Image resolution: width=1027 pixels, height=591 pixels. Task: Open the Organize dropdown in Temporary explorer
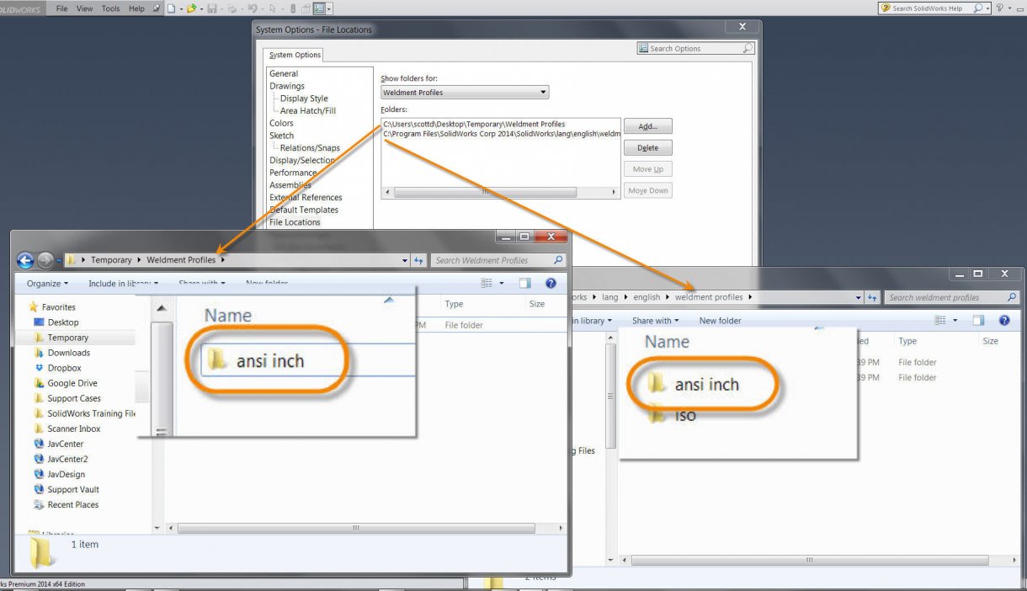pyautogui.click(x=47, y=284)
